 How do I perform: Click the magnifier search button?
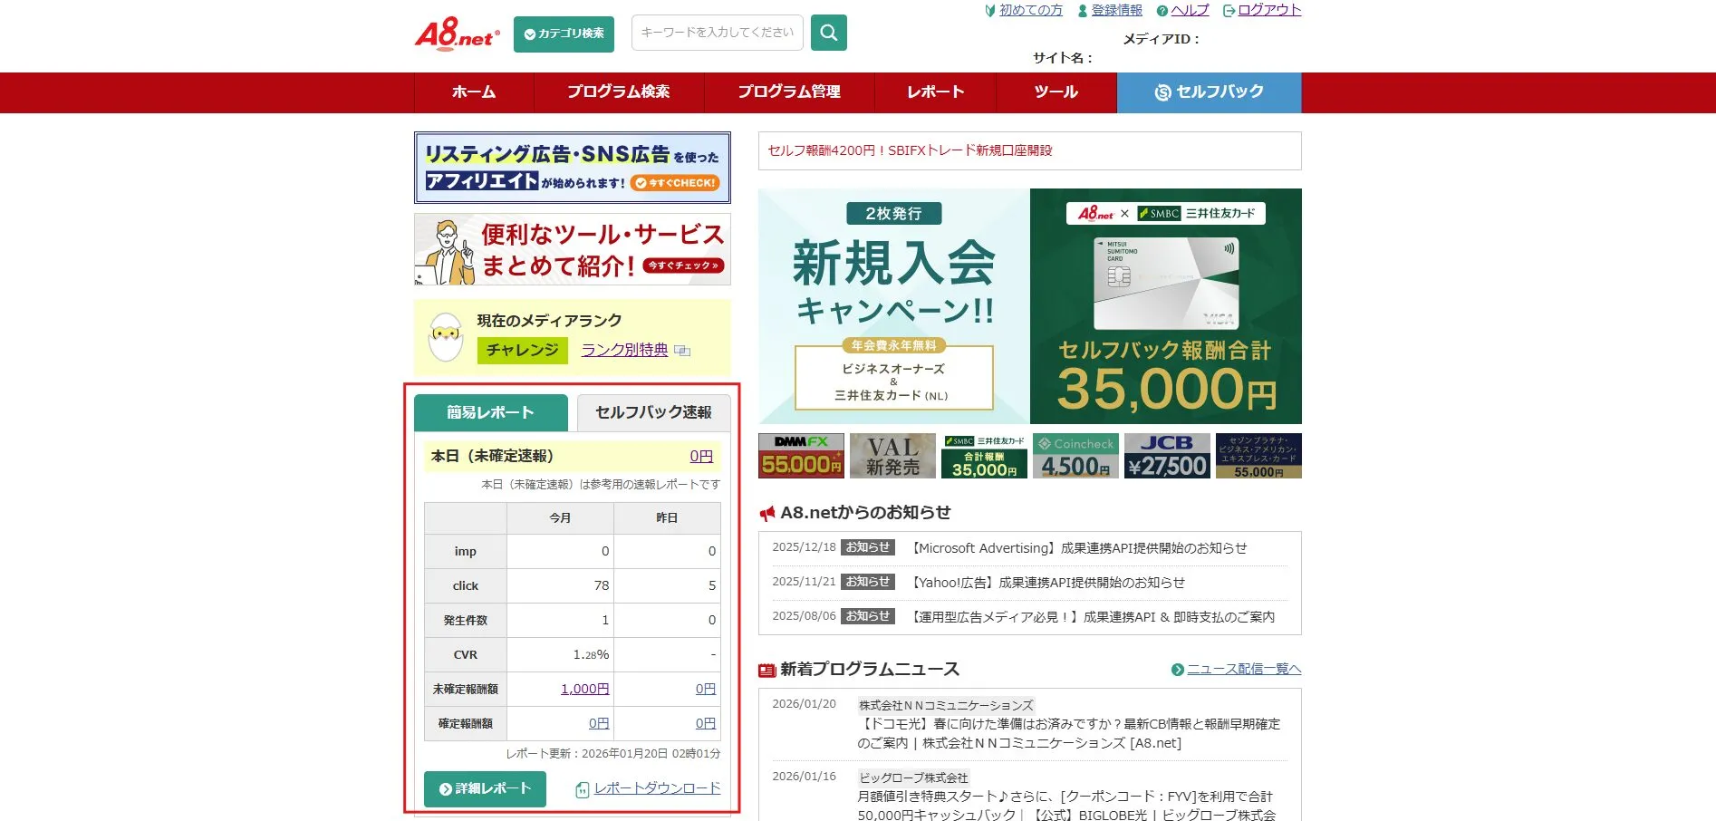tap(828, 33)
